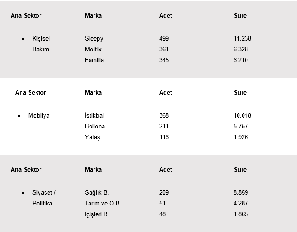Select the Tarım ve O.B entry
Viewport: 297px width, 232px height.
[102, 203]
